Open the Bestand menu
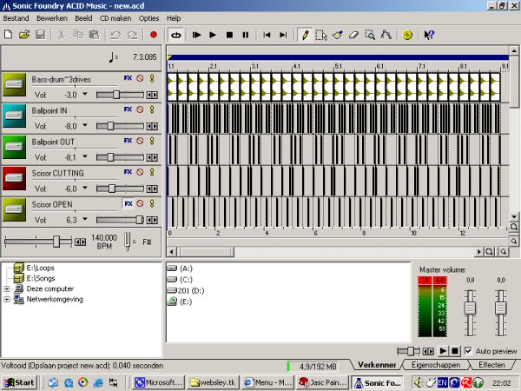521x391 pixels. 16,18
